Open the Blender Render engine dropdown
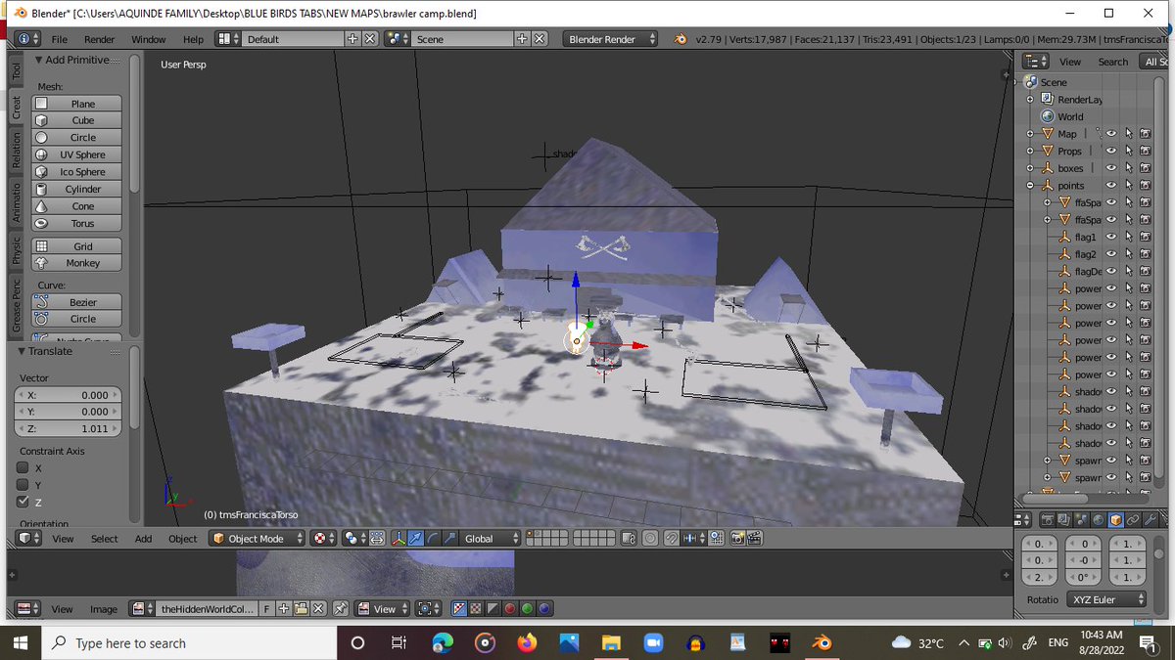 (612, 39)
